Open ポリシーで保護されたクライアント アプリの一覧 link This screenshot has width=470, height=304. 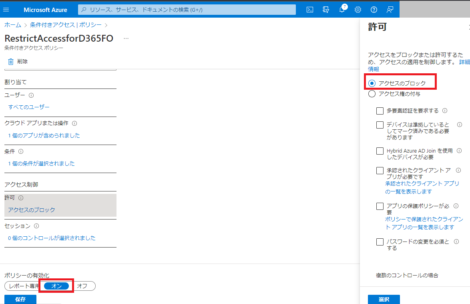(424, 223)
